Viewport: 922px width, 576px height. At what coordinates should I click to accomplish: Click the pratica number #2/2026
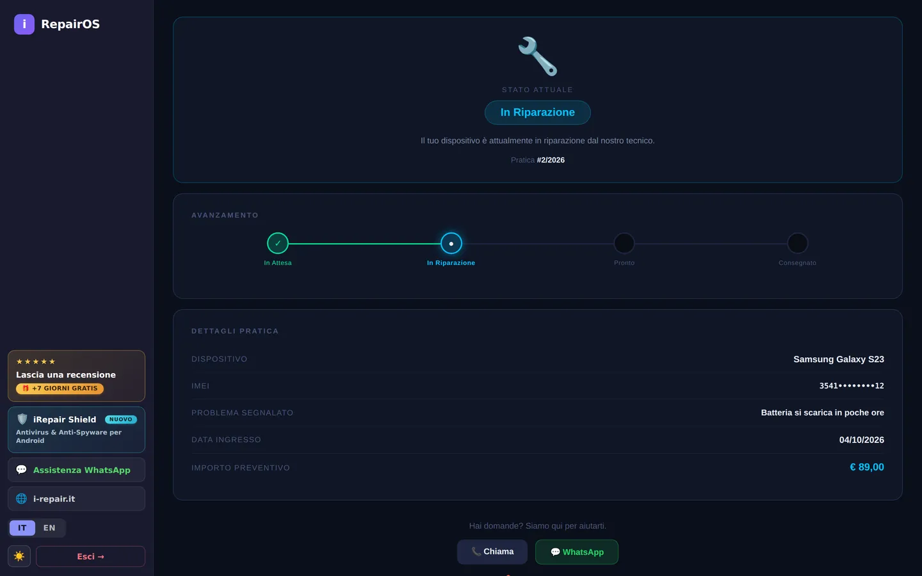(x=551, y=160)
